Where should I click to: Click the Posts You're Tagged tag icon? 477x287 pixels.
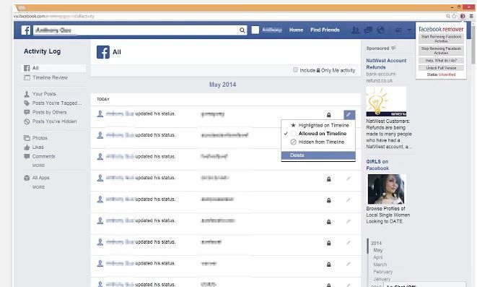point(27,103)
